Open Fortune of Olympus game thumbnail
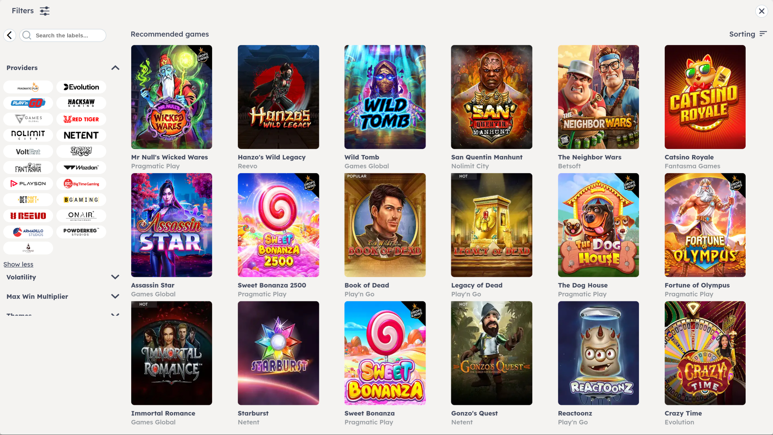773x435 pixels. (x=705, y=225)
